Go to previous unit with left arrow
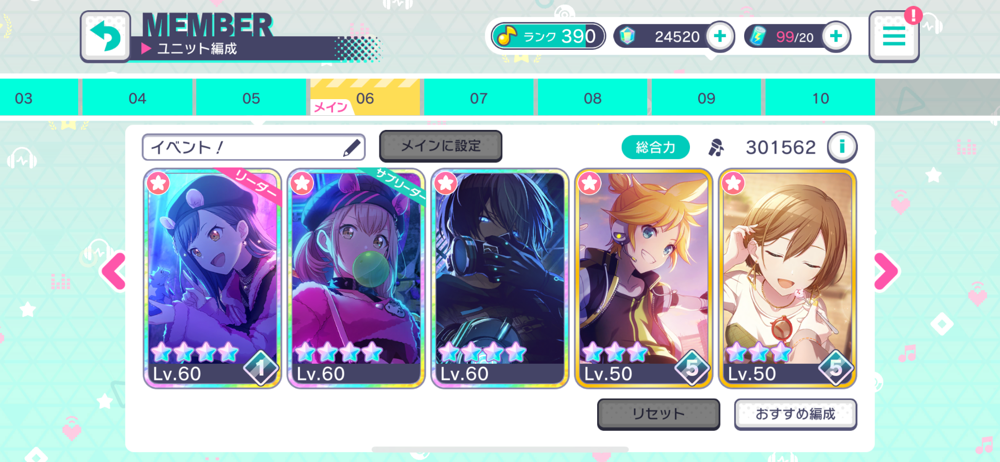Screen dimensions: 1000x462 point(114,272)
